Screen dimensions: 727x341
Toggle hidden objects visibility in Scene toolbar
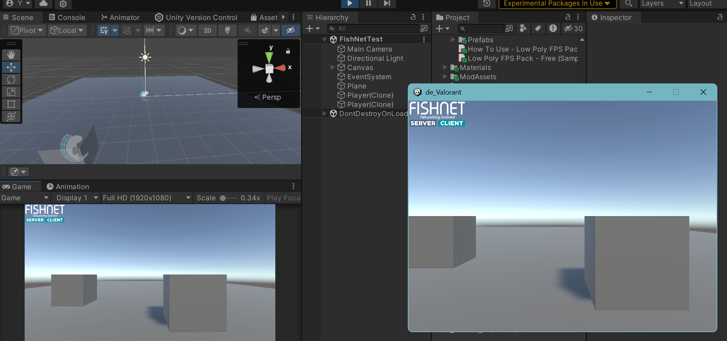291,30
